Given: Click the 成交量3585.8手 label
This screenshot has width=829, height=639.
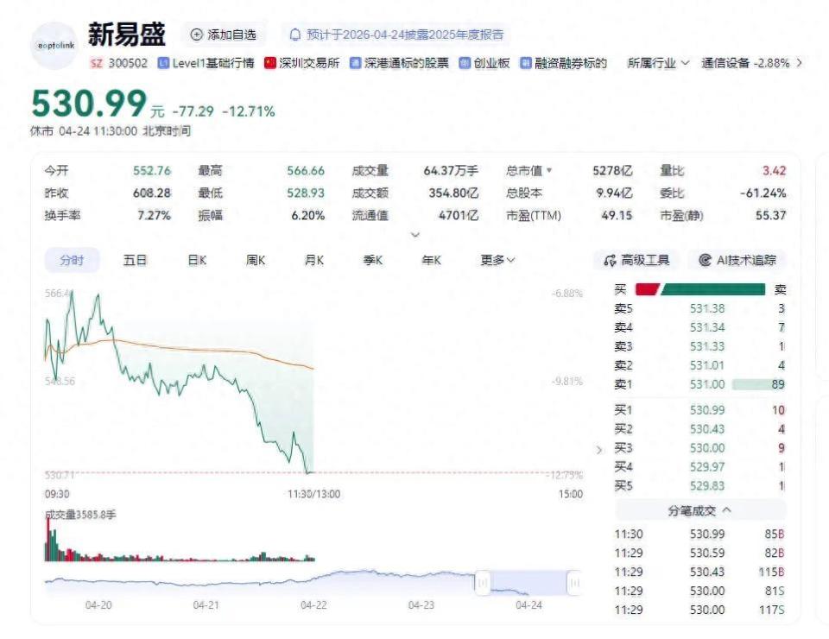Looking at the screenshot, I should click(80, 515).
